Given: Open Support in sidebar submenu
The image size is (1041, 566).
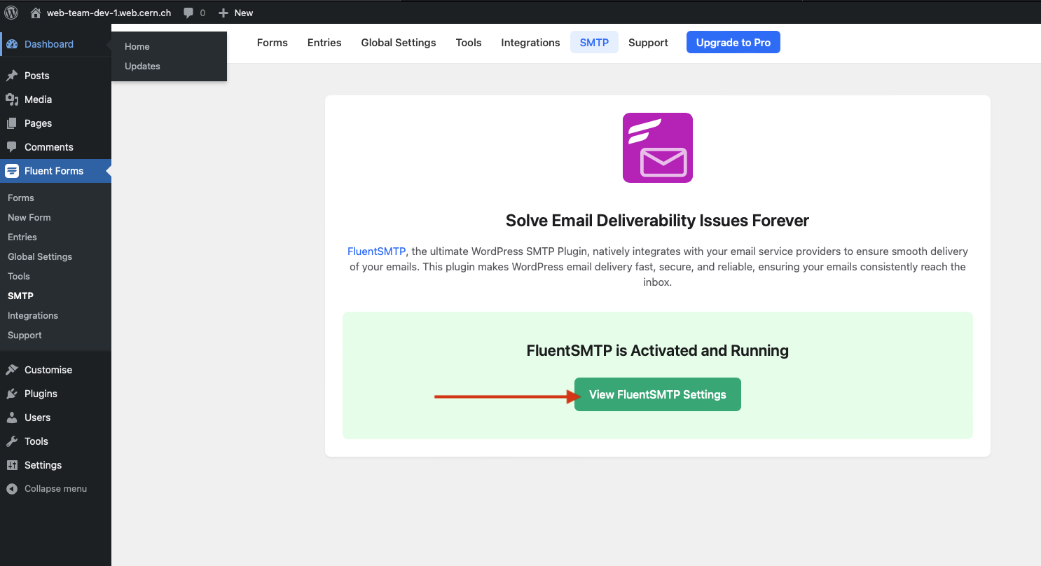Looking at the screenshot, I should click(25, 335).
